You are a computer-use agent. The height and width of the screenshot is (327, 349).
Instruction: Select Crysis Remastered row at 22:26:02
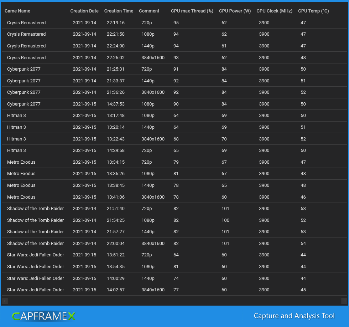[174, 57]
